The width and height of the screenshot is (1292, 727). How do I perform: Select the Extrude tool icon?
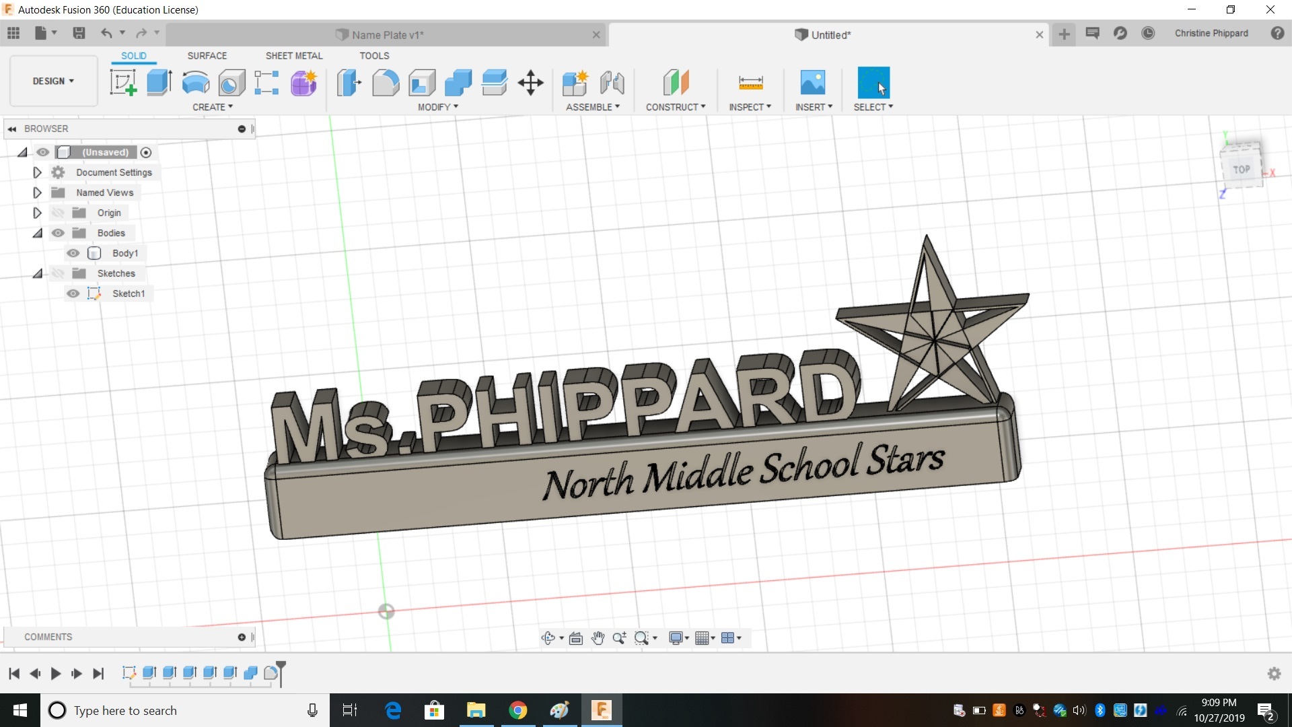tap(159, 83)
